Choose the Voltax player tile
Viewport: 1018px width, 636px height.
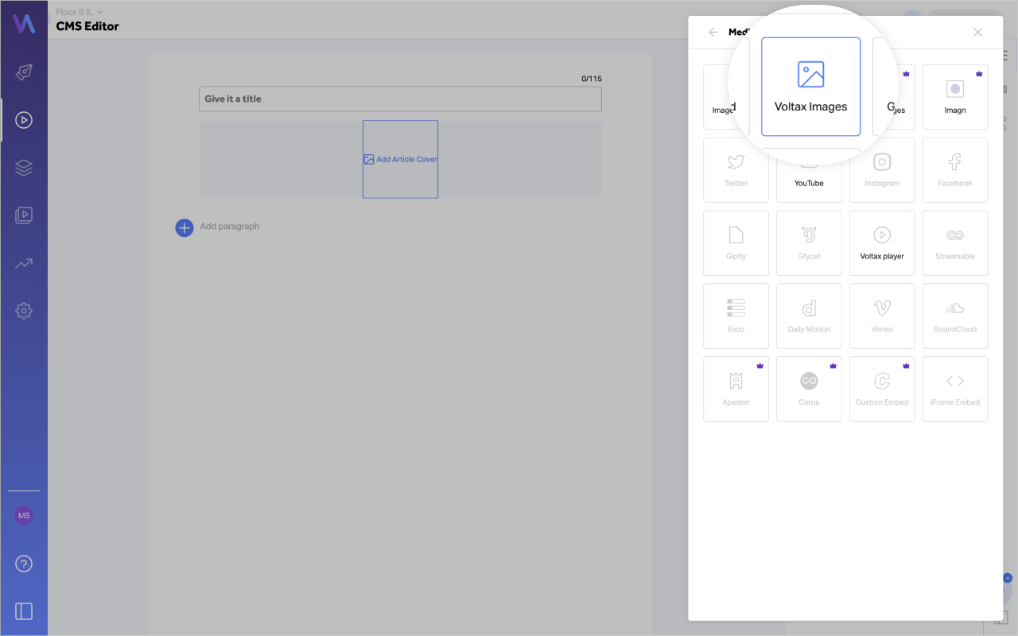(882, 243)
